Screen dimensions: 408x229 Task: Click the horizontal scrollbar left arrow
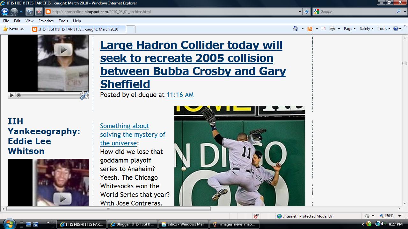(3, 209)
